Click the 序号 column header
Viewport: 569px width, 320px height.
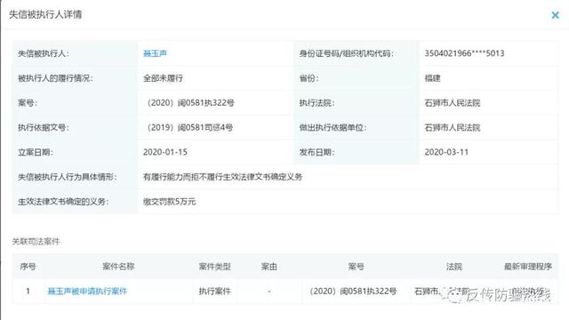(x=28, y=267)
